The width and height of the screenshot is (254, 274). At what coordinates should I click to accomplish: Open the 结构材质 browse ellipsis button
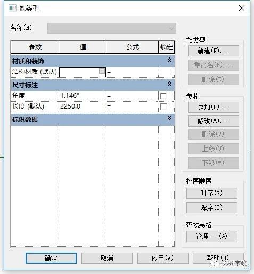point(102,71)
